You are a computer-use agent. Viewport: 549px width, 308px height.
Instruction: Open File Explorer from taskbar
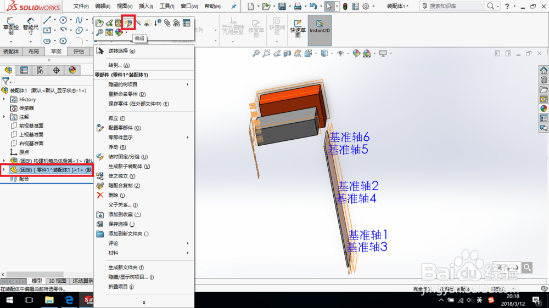point(49,300)
